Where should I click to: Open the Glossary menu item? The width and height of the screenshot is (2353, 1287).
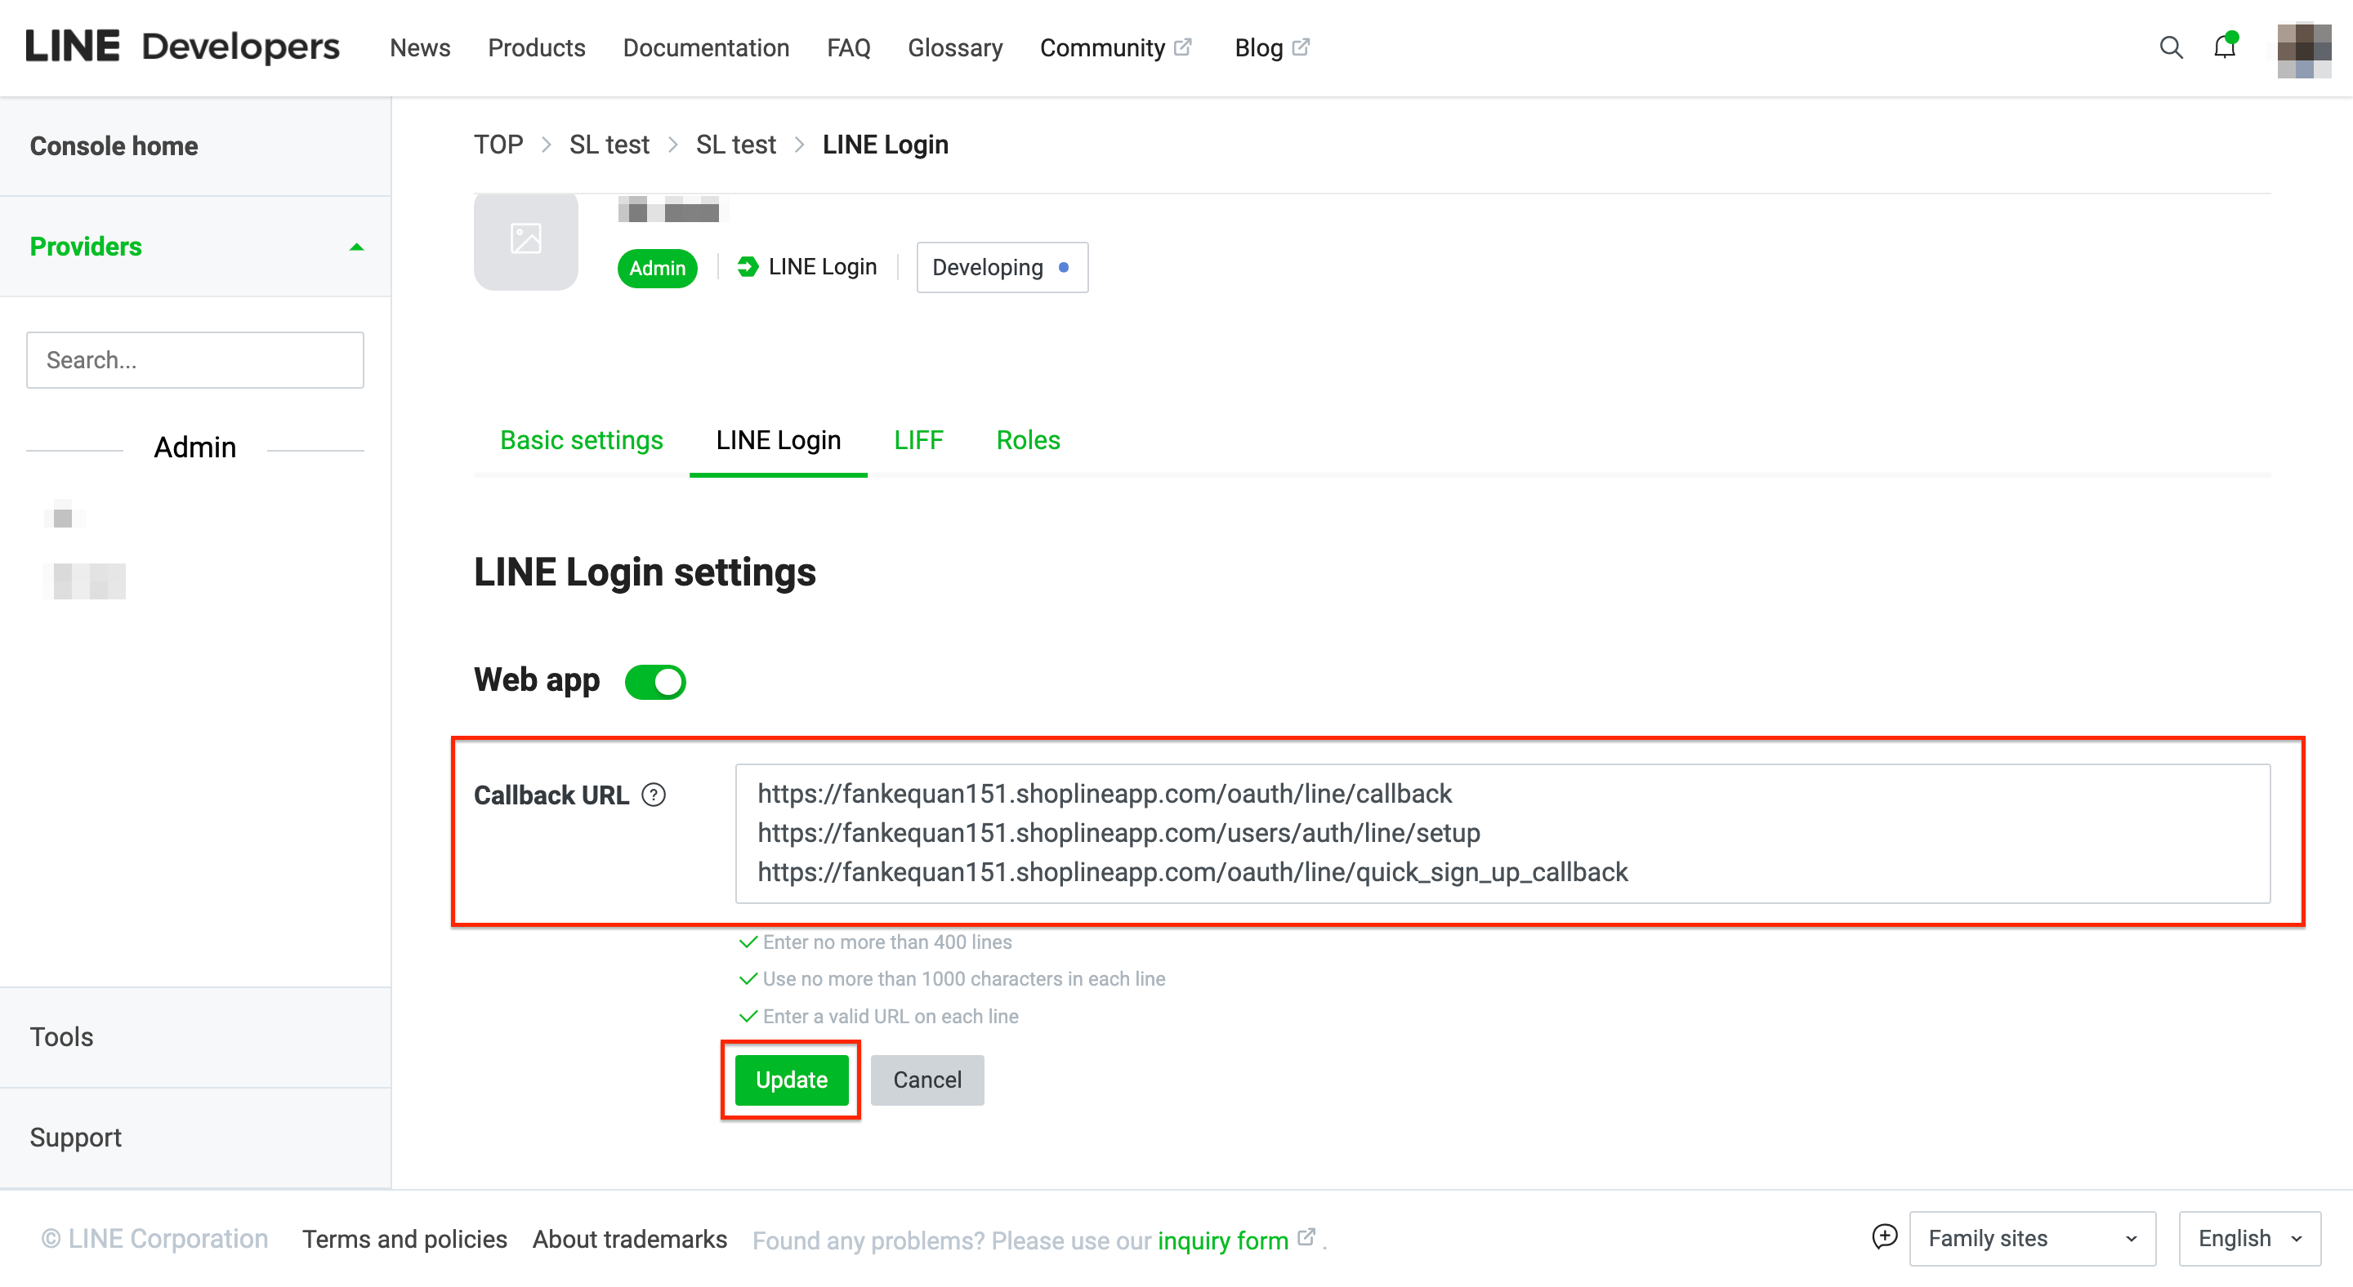pos(954,47)
